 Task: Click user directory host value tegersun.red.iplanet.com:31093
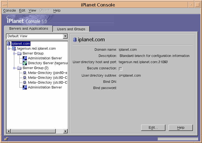click(143, 62)
